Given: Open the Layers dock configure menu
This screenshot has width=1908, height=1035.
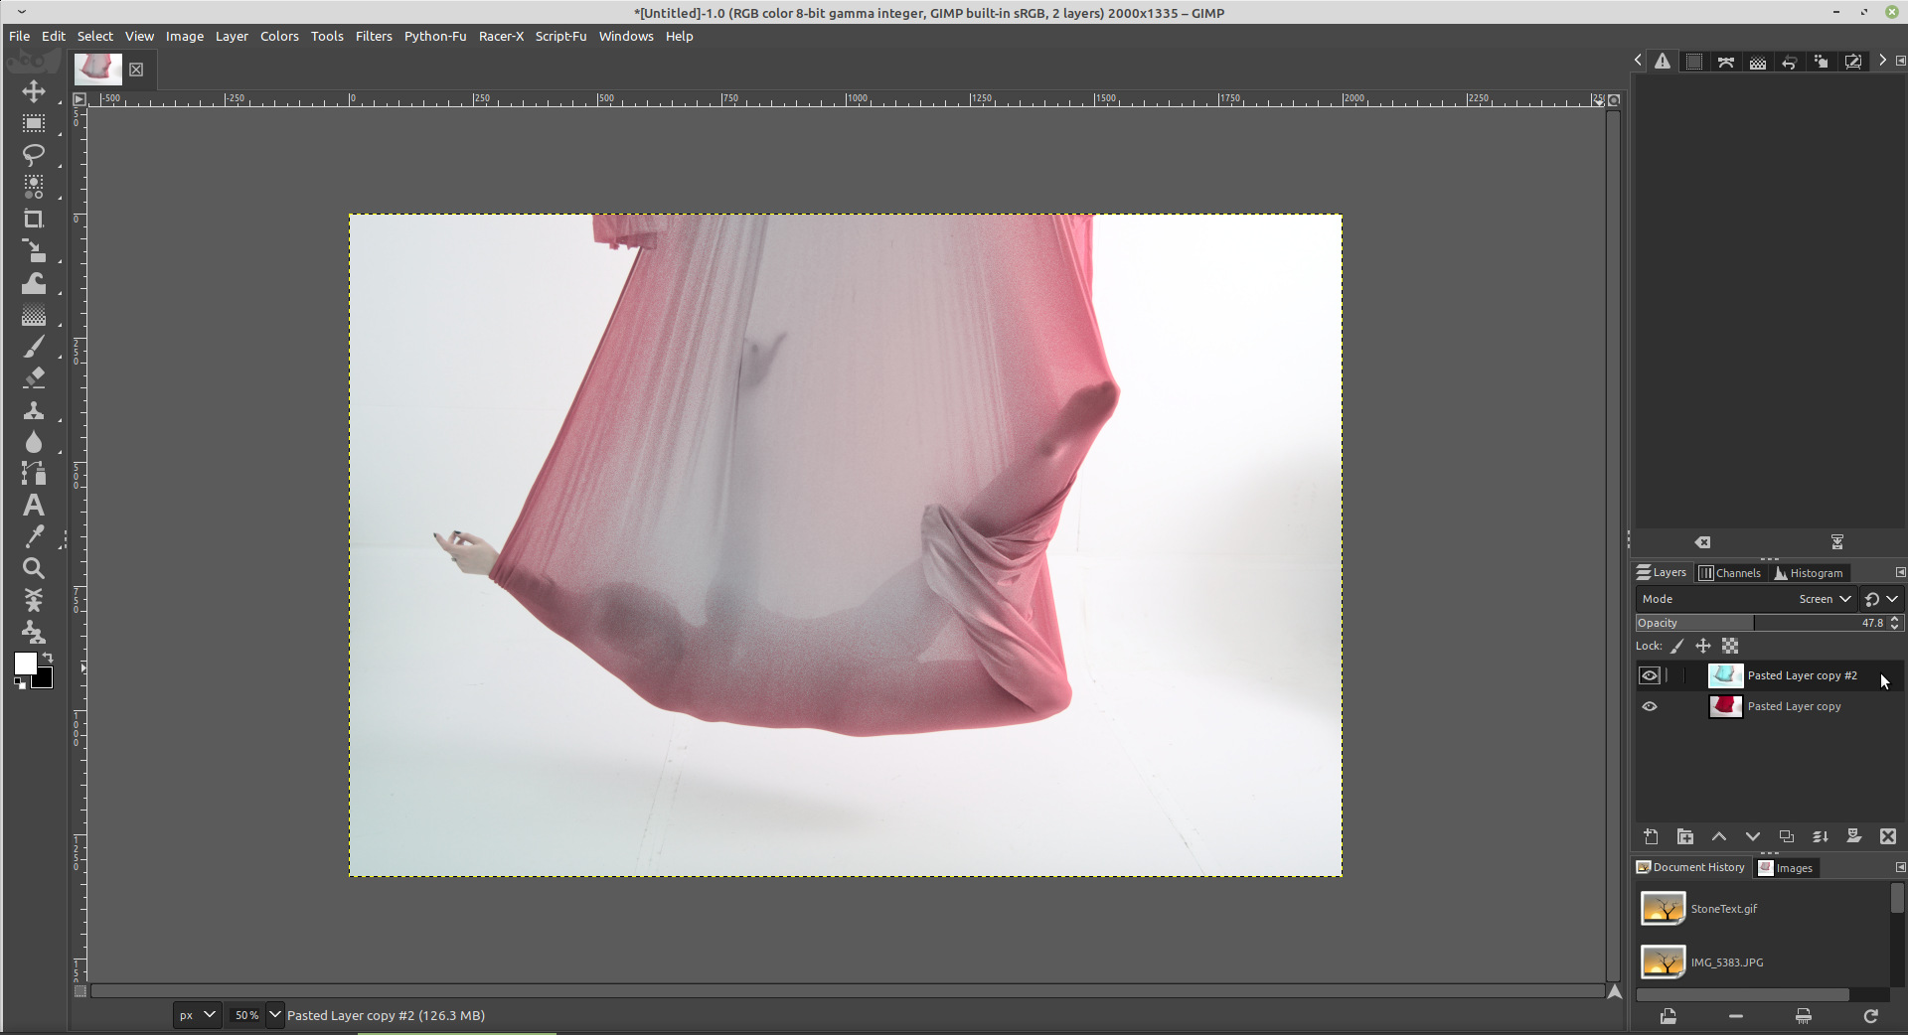Looking at the screenshot, I should 1900,572.
